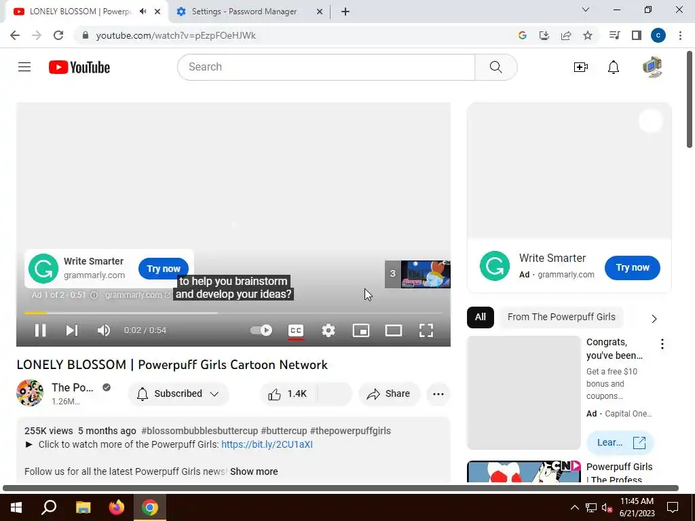Open the ad info icon

click(94, 295)
